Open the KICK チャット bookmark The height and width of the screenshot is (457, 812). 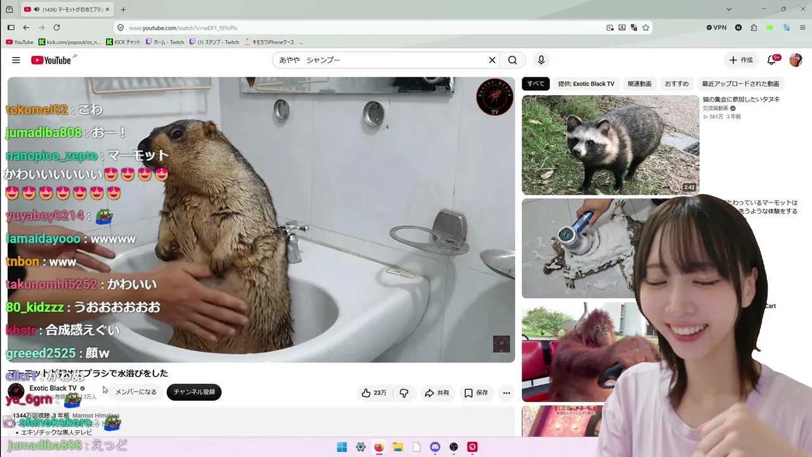click(124, 43)
